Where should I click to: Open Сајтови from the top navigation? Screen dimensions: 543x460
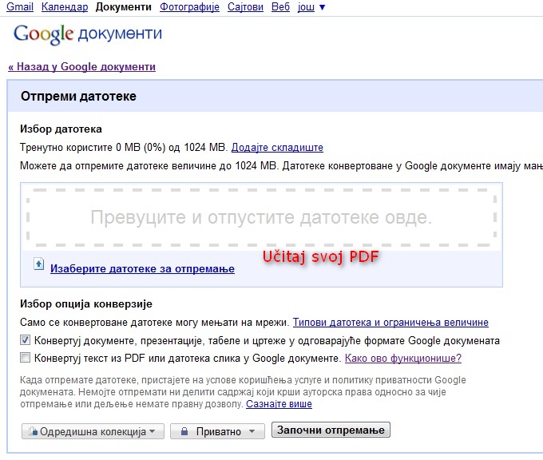245,6
